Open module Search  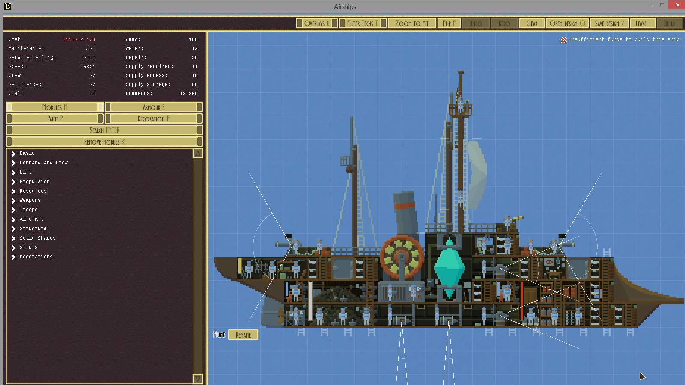pyautogui.click(x=104, y=130)
